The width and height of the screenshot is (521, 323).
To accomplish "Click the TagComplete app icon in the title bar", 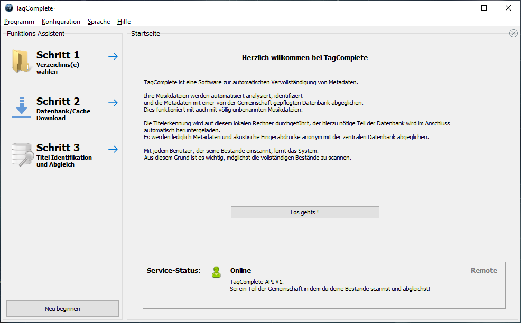I will (x=9, y=8).
